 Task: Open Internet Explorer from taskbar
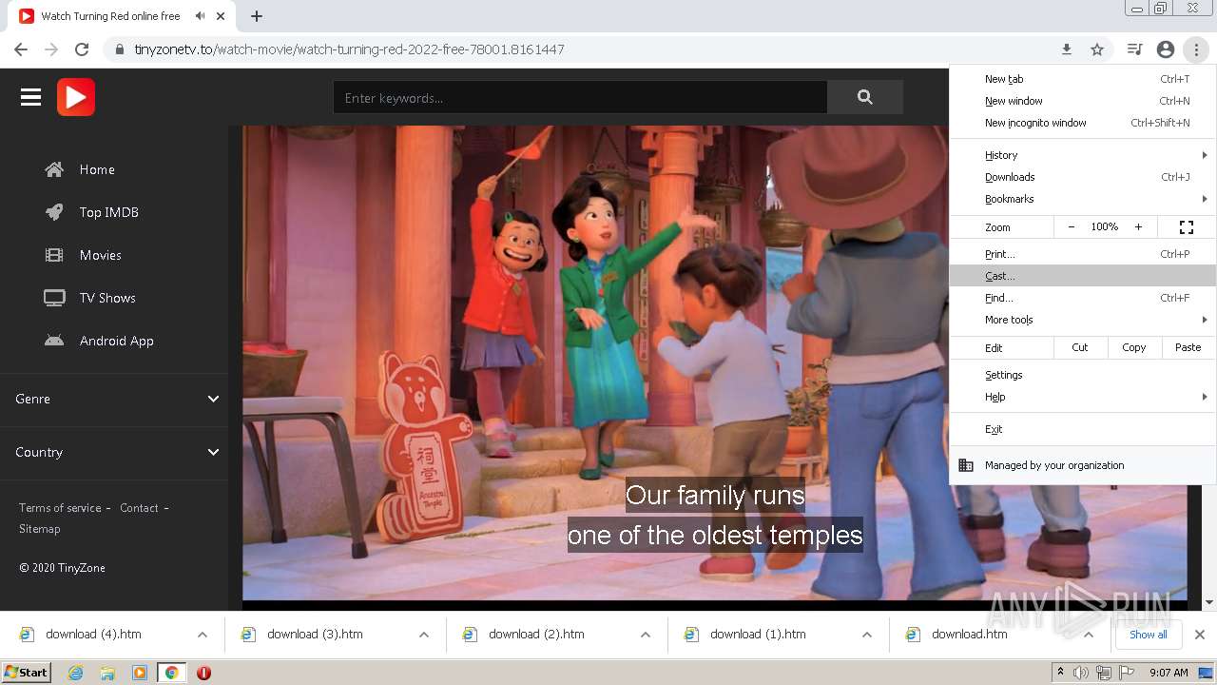76,673
